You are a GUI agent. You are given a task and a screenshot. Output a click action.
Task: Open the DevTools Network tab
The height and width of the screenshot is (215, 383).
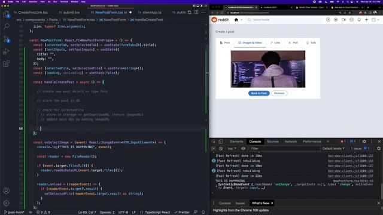(x=291, y=142)
